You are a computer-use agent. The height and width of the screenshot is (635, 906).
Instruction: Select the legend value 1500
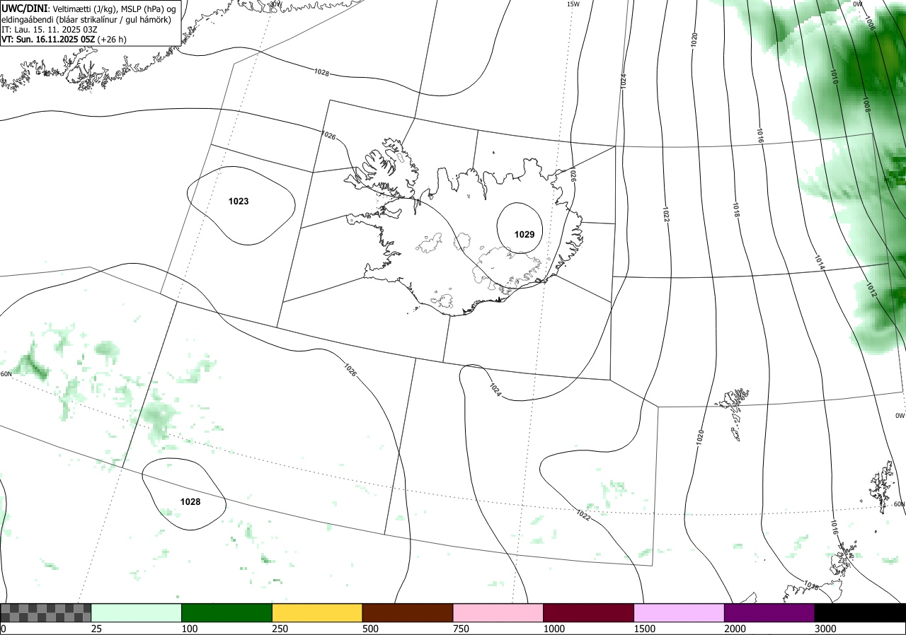[644, 629]
